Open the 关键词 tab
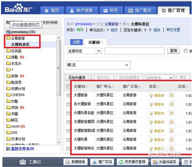The width and height of the screenshot is (193, 167). tap(95, 42)
